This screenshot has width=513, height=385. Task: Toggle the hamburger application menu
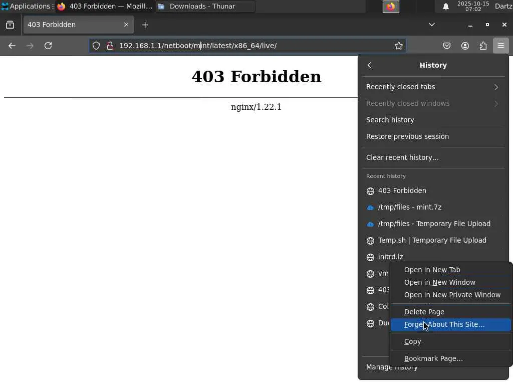(x=501, y=46)
